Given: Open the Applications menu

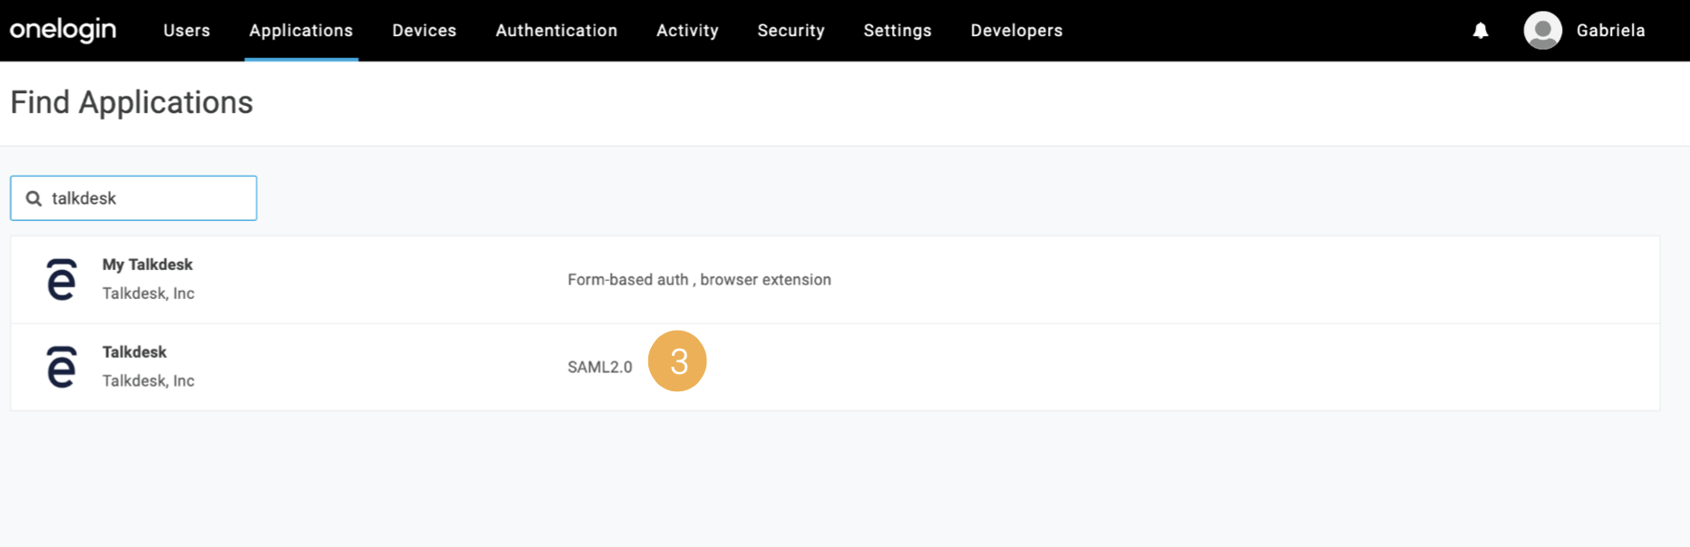Looking at the screenshot, I should (x=301, y=31).
